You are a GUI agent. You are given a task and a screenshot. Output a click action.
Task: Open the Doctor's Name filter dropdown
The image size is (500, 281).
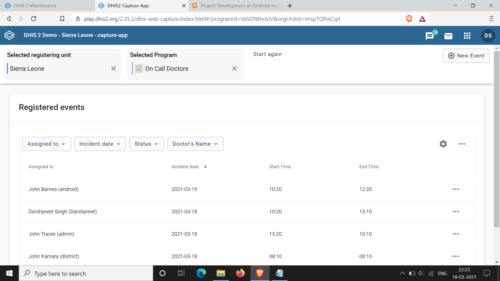point(195,144)
